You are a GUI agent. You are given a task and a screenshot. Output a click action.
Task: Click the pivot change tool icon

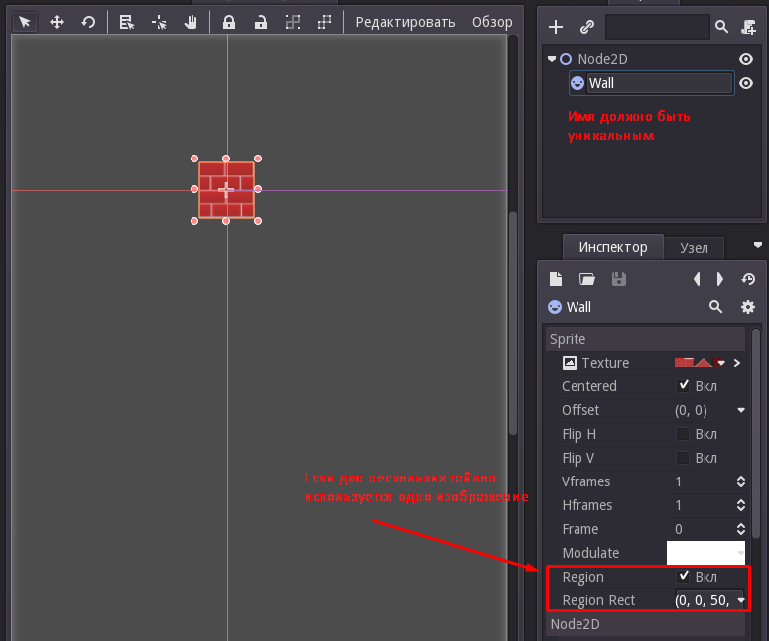tap(159, 22)
